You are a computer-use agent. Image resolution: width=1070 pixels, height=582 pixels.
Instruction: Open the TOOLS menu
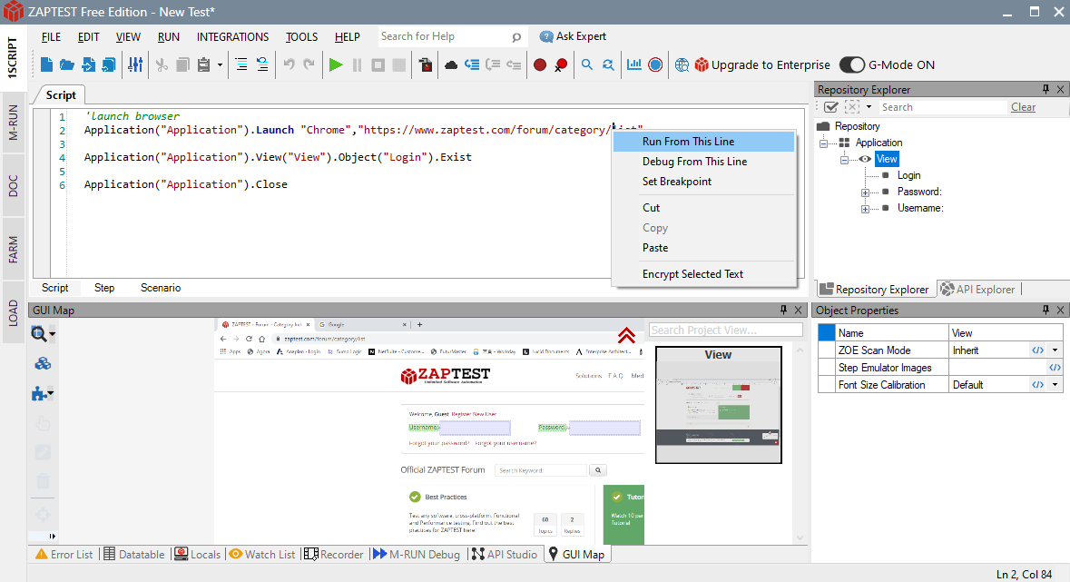point(301,37)
